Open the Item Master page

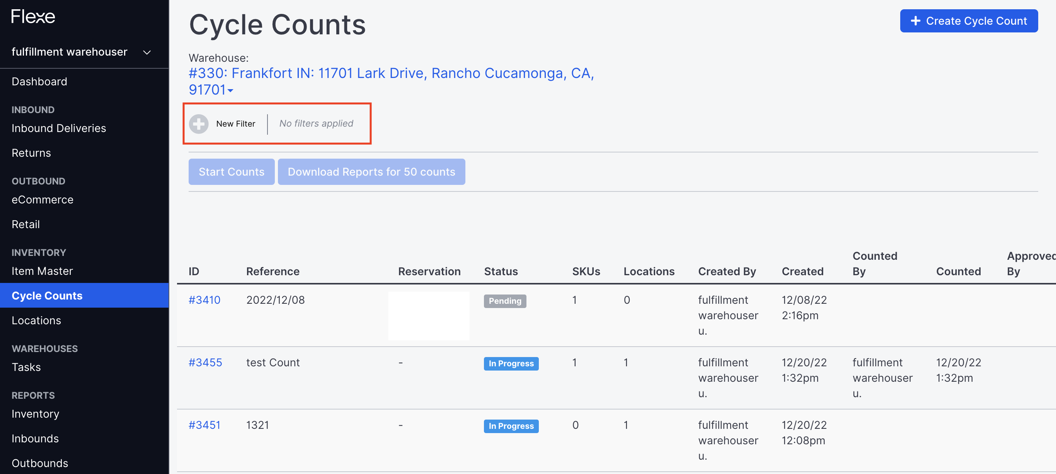tap(42, 271)
